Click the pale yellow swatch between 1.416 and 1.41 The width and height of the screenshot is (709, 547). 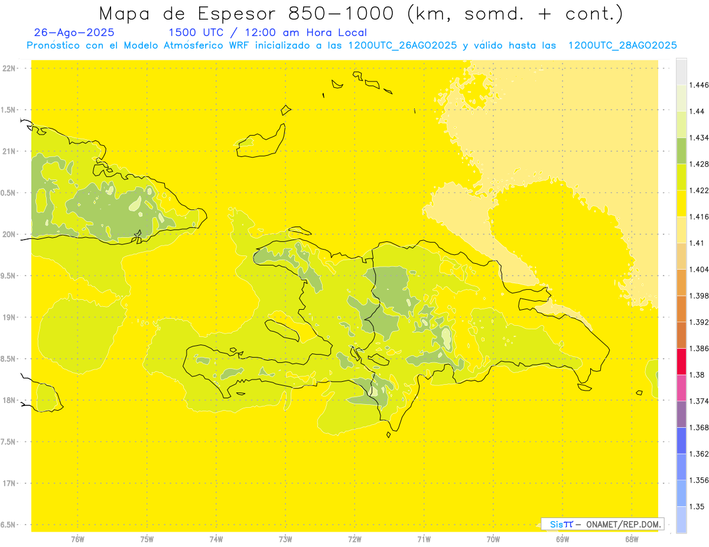tap(681, 230)
